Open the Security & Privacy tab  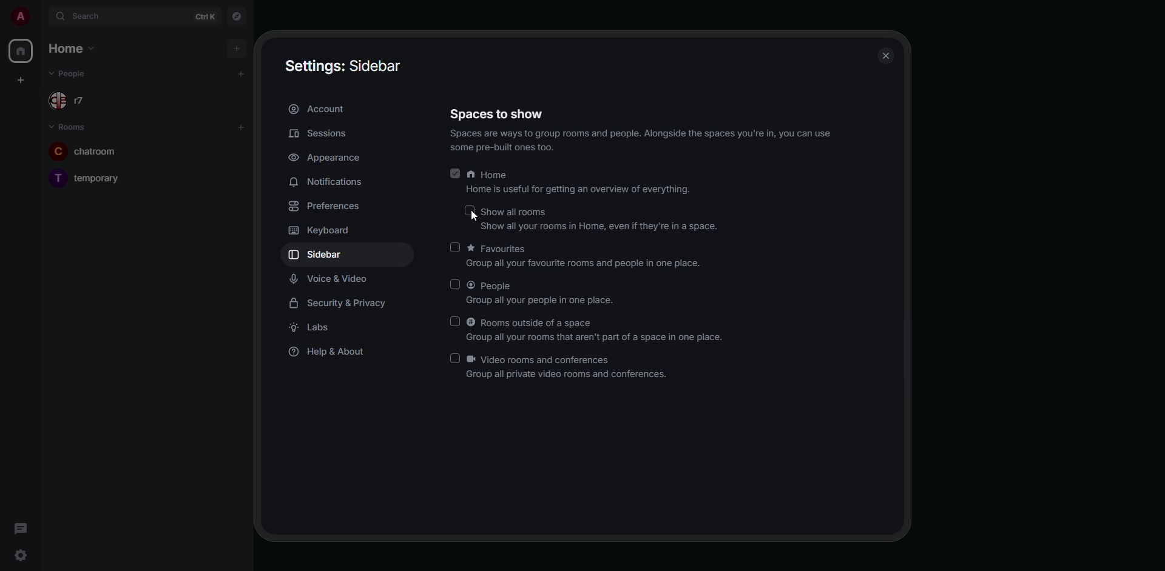point(339,304)
